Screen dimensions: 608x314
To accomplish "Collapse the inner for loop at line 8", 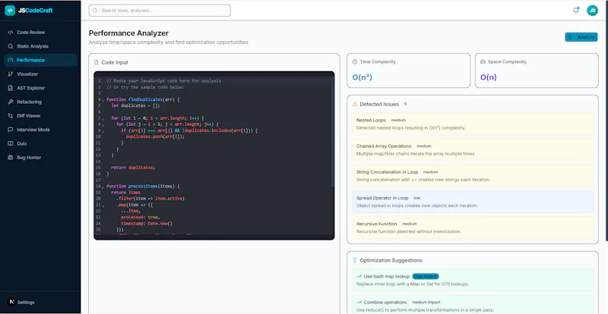I will click(x=103, y=125).
